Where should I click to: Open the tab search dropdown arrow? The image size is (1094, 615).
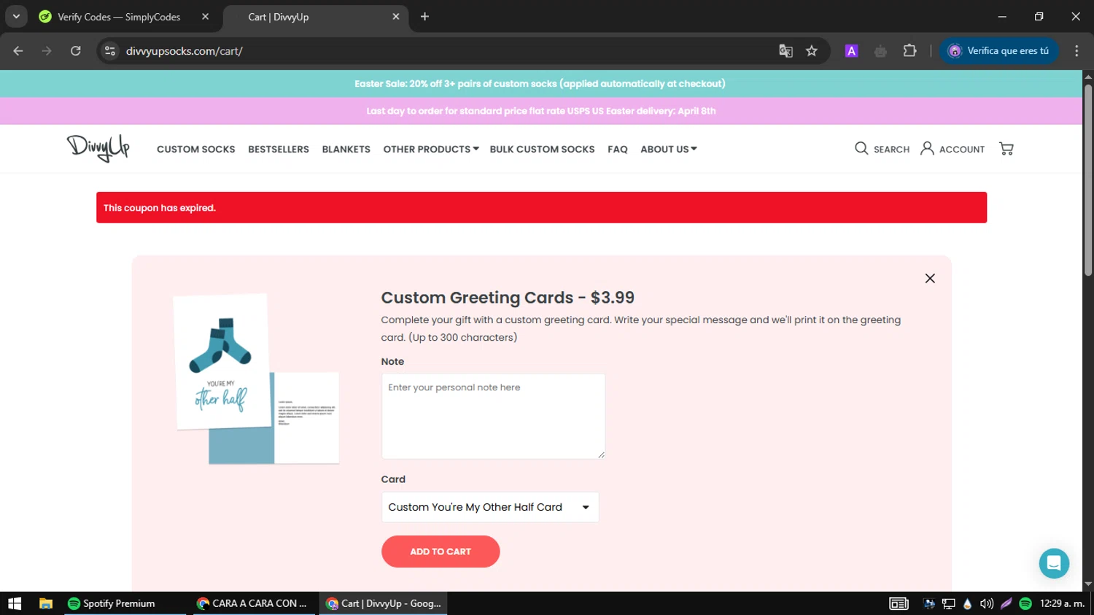(16, 17)
